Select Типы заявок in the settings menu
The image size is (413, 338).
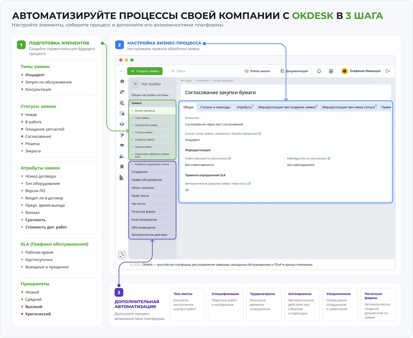pyautogui.click(x=152, y=118)
